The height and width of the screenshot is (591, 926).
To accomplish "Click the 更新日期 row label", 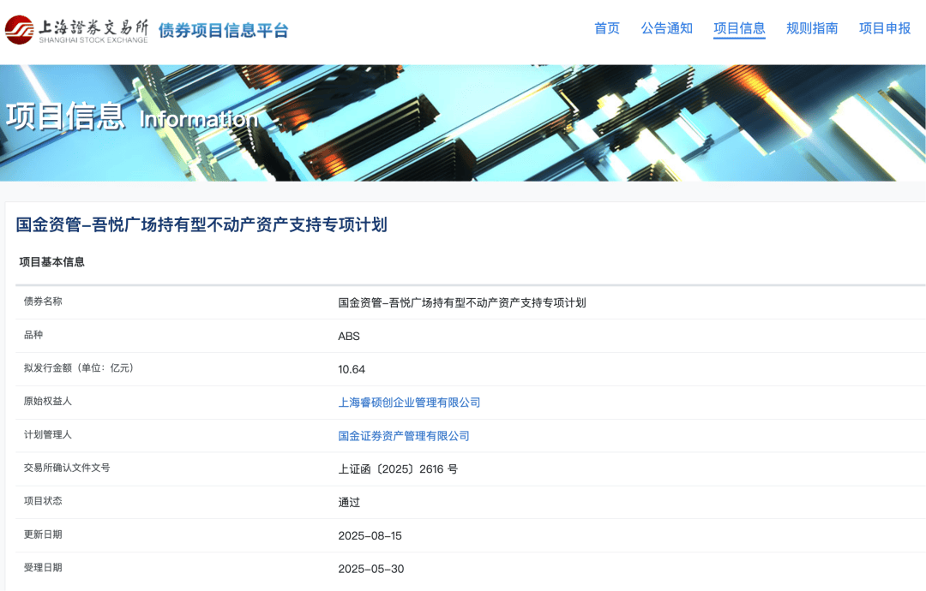I will coord(43,534).
